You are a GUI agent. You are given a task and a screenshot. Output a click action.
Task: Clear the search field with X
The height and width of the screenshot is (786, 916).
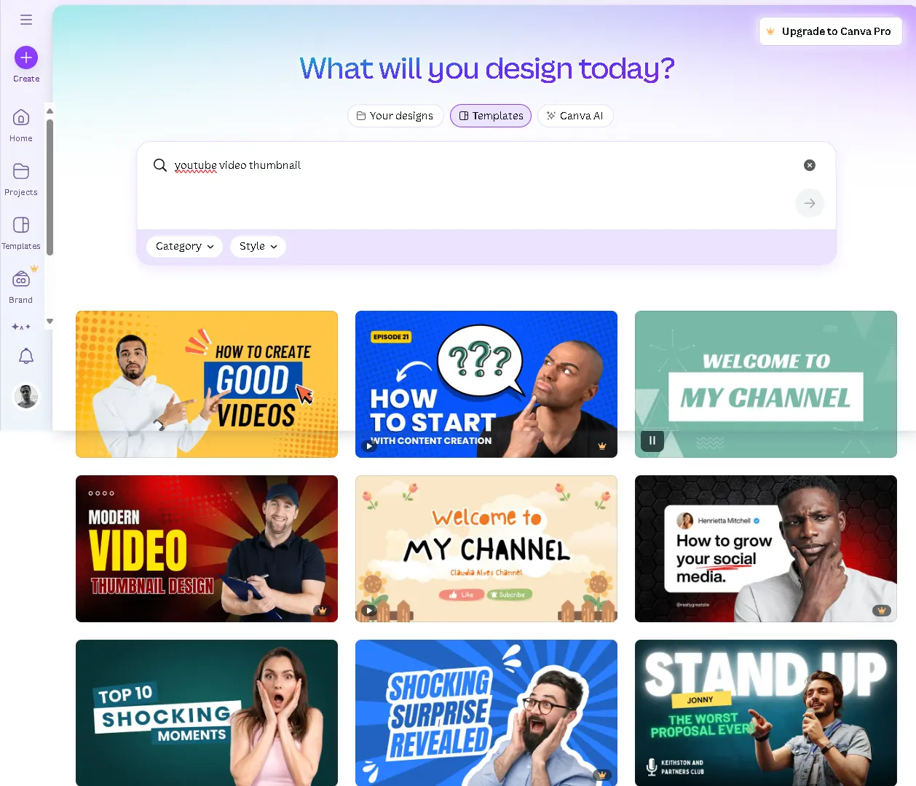click(x=810, y=165)
